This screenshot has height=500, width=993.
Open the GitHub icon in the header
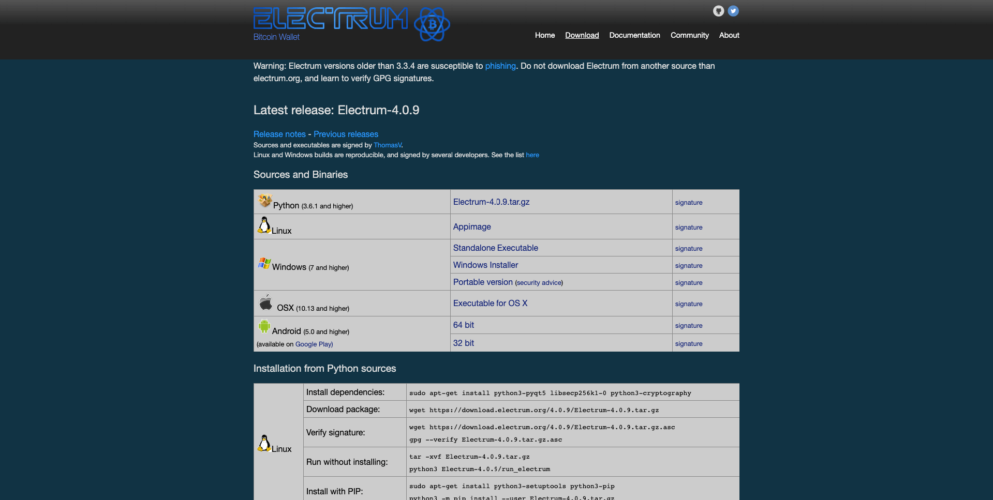pos(718,11)
